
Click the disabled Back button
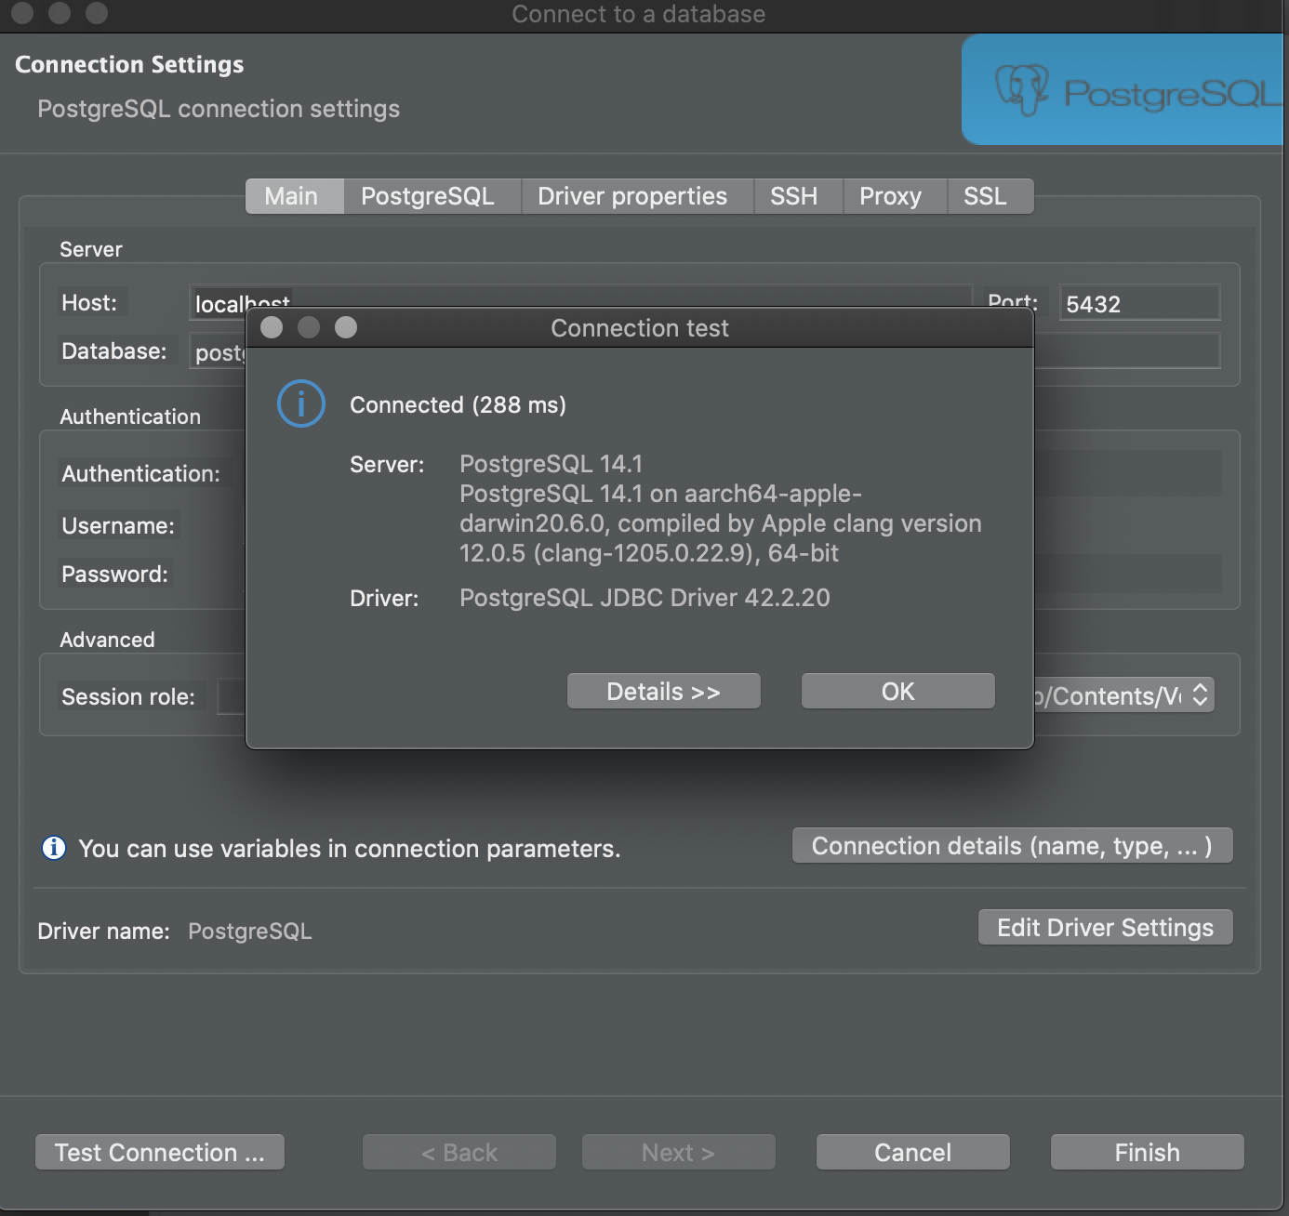coord(459,1152)
